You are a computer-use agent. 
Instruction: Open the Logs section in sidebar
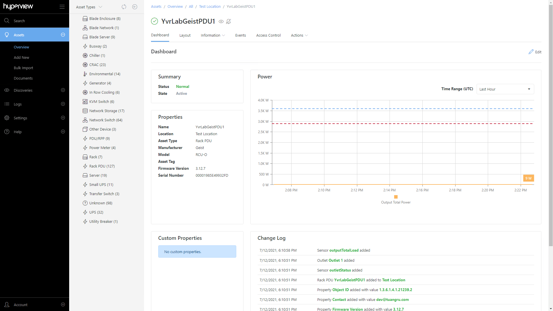coord(18,104)
